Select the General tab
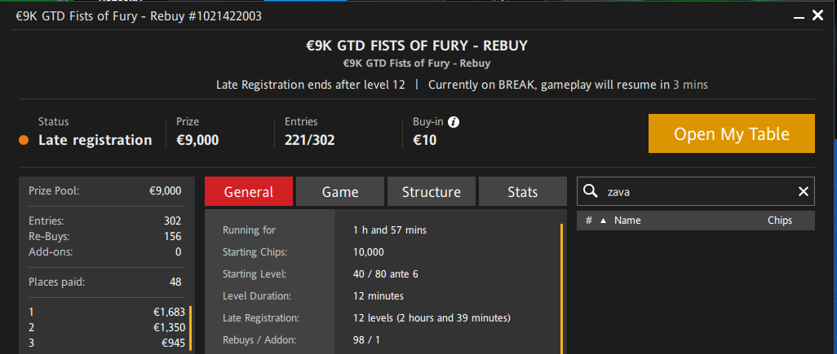 (x=249, y=191)
